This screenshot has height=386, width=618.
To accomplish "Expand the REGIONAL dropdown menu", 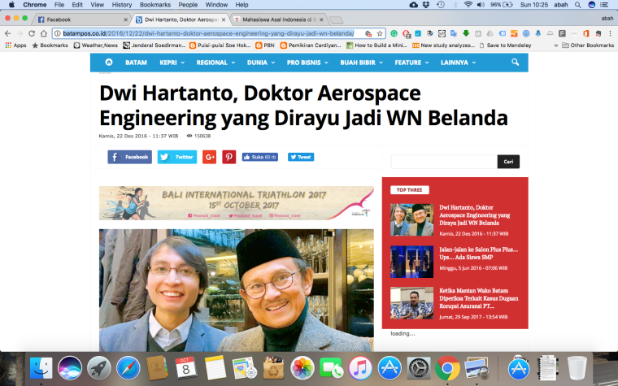I will (215, 63).
